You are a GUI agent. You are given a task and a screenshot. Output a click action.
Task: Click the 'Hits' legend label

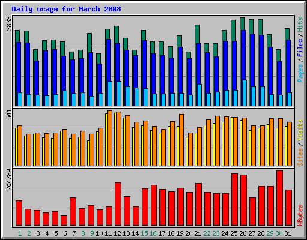click(x=300, y=25)
